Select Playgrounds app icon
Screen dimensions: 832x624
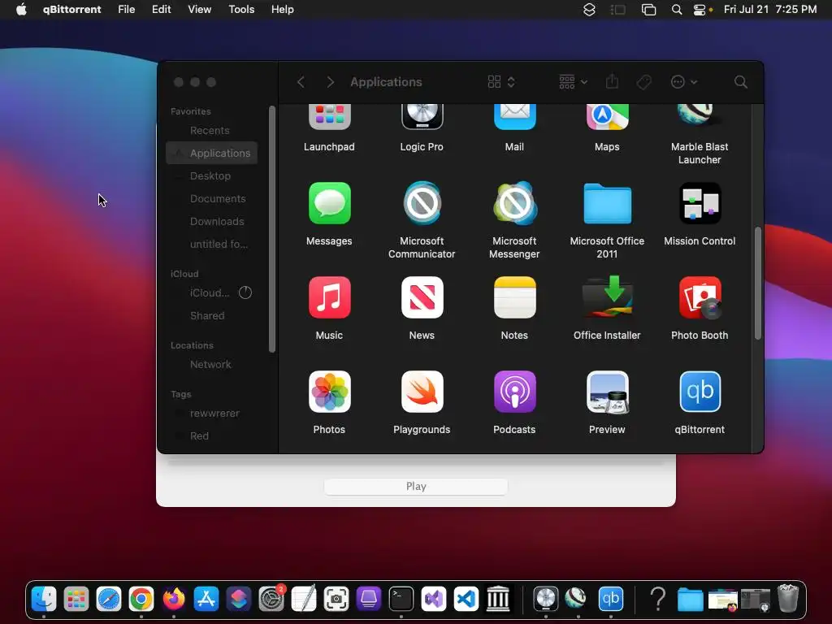(x=422, y=392)
